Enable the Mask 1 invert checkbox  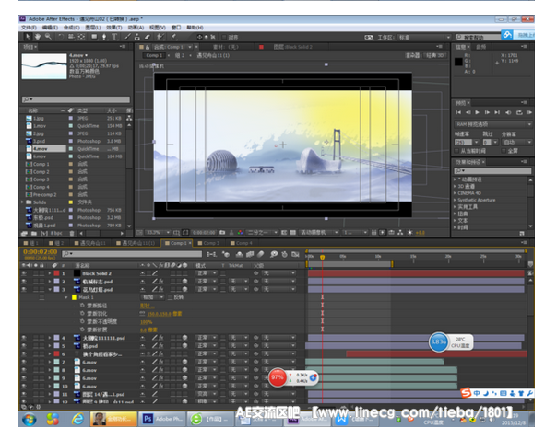[x=171, y=297]
